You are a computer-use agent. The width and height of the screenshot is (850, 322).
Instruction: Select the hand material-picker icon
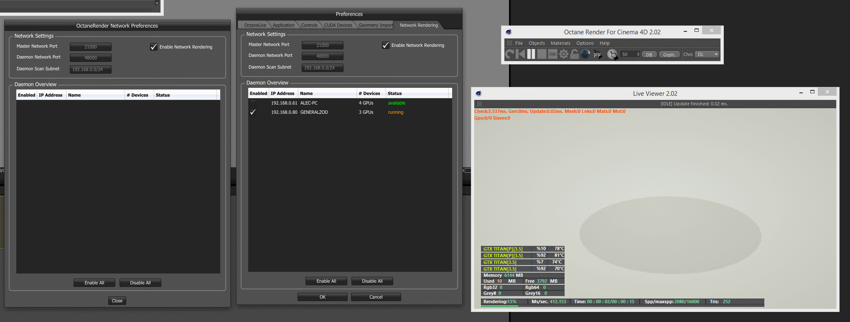pos(612,54)
